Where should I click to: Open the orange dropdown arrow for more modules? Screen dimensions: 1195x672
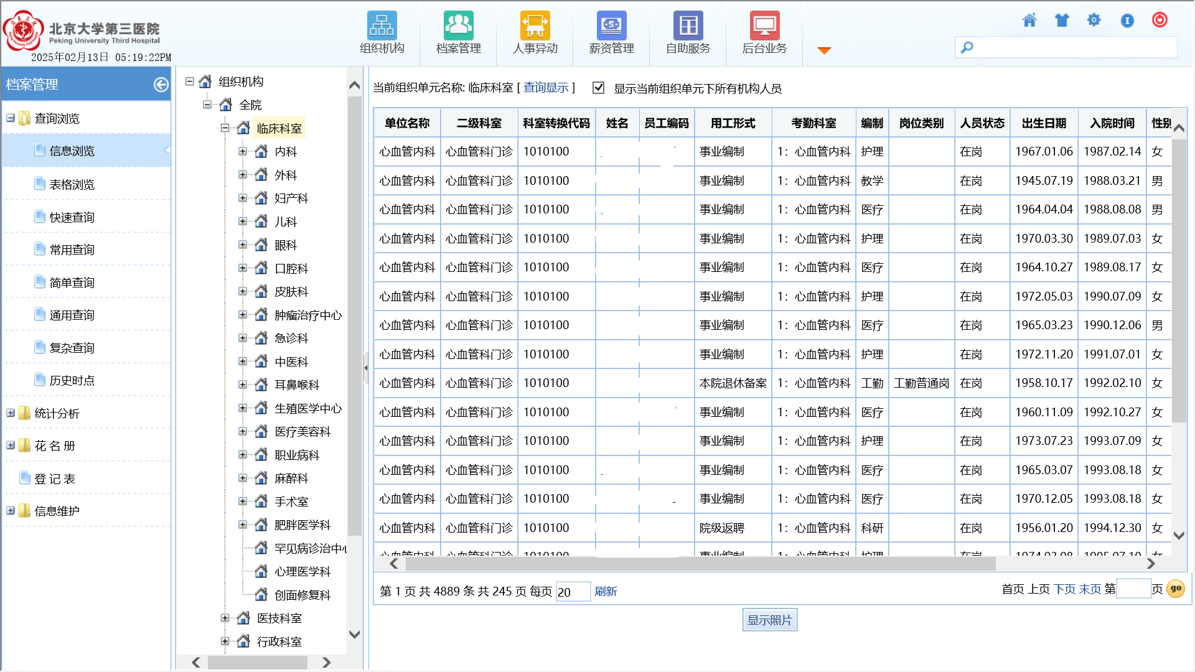(x=824, y=50)
